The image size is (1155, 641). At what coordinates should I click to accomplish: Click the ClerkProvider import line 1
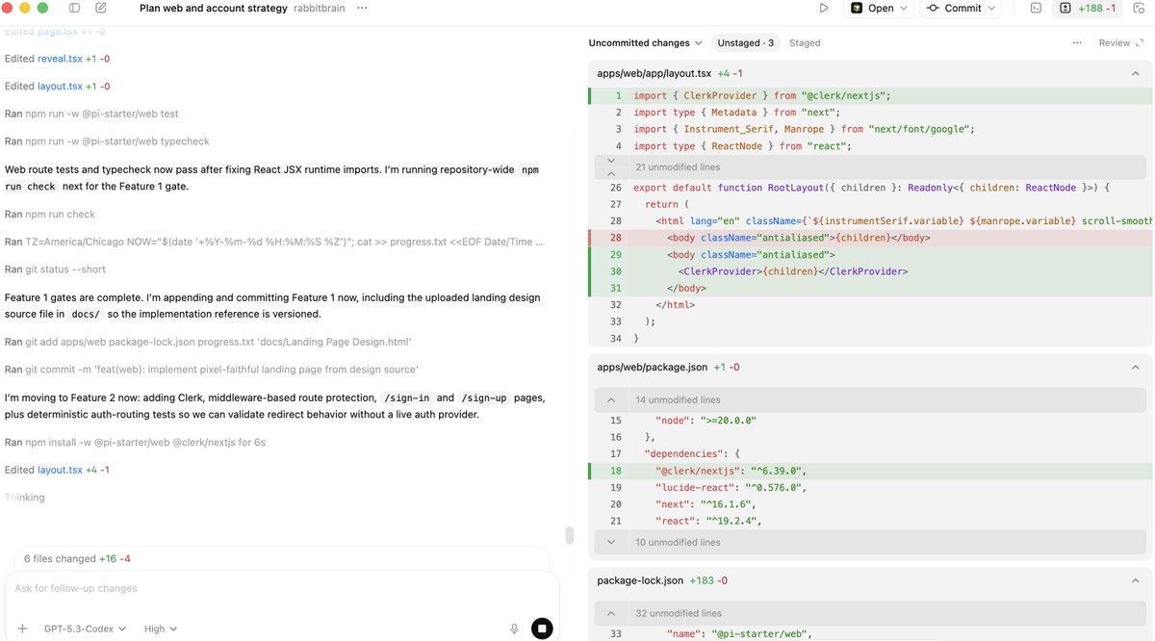pos(870,95)
